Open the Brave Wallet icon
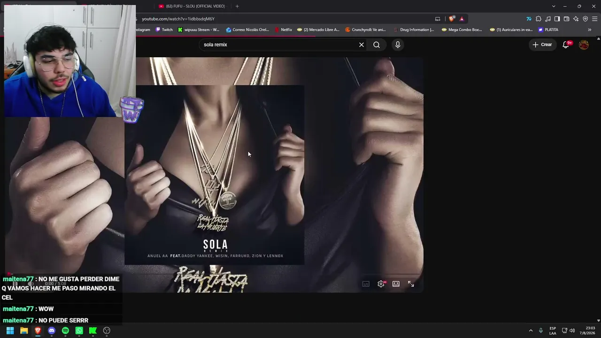The width and height of the screenshot is (601, 338). click(x=566, y=19)
